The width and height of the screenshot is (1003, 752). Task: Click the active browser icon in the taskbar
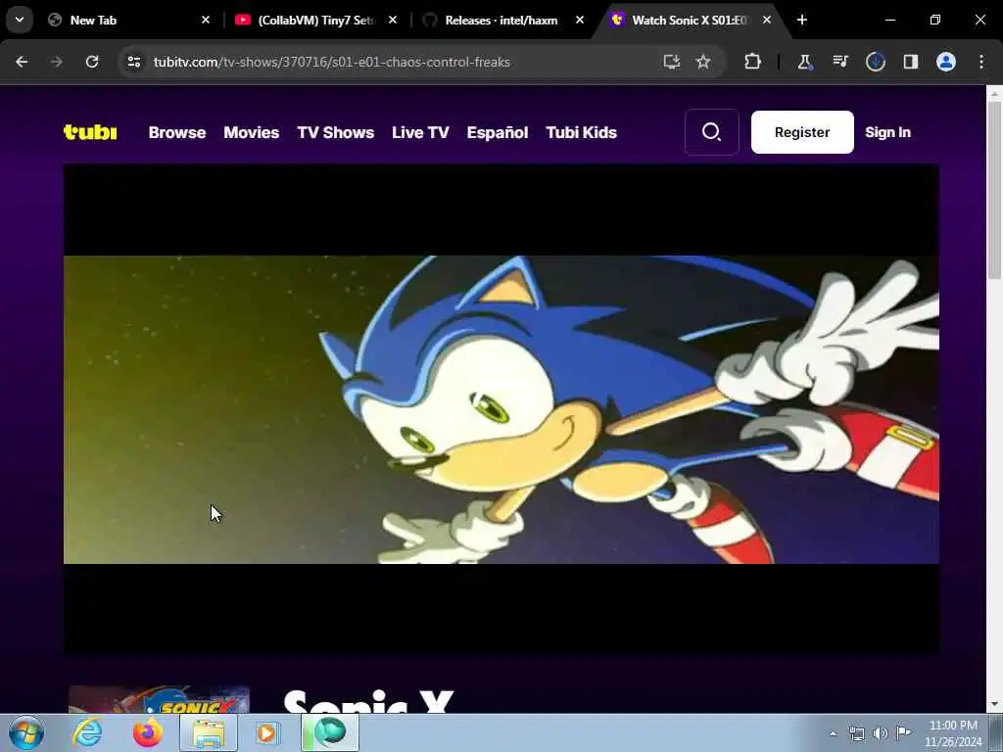pos(330,732)
